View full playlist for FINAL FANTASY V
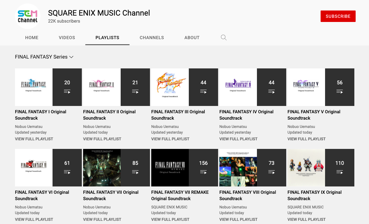This screenshot has height=224, width=369. coord(306,139)
